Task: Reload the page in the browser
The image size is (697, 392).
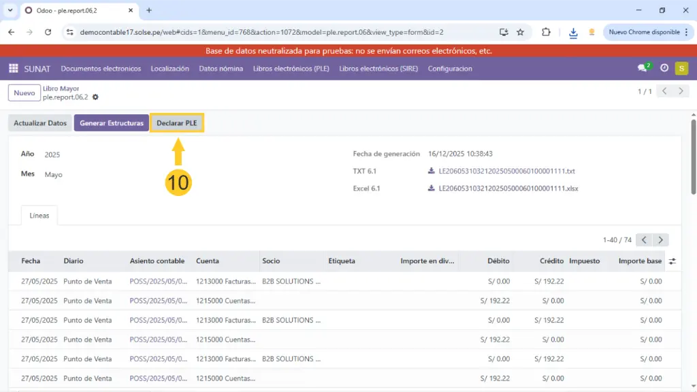Action: 48,32
